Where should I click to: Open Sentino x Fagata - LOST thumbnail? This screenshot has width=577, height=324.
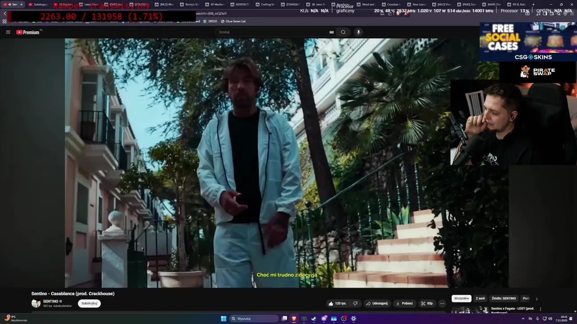470,310
